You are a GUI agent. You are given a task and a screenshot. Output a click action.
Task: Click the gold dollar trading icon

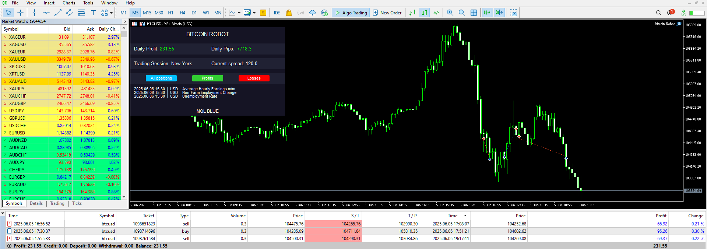[263, 13]
